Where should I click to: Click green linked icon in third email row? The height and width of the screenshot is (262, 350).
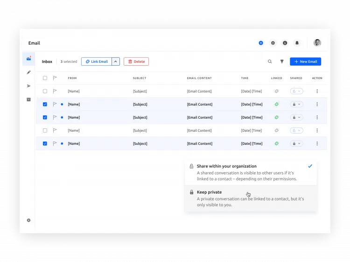pyautogui.click(x=277, y=117)
